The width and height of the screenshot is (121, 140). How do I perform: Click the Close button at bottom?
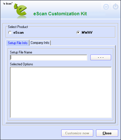(x=107, y=133)
